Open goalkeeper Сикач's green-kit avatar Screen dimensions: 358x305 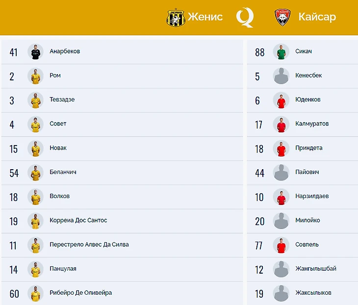pyautogui.click(x=281, y=52)
